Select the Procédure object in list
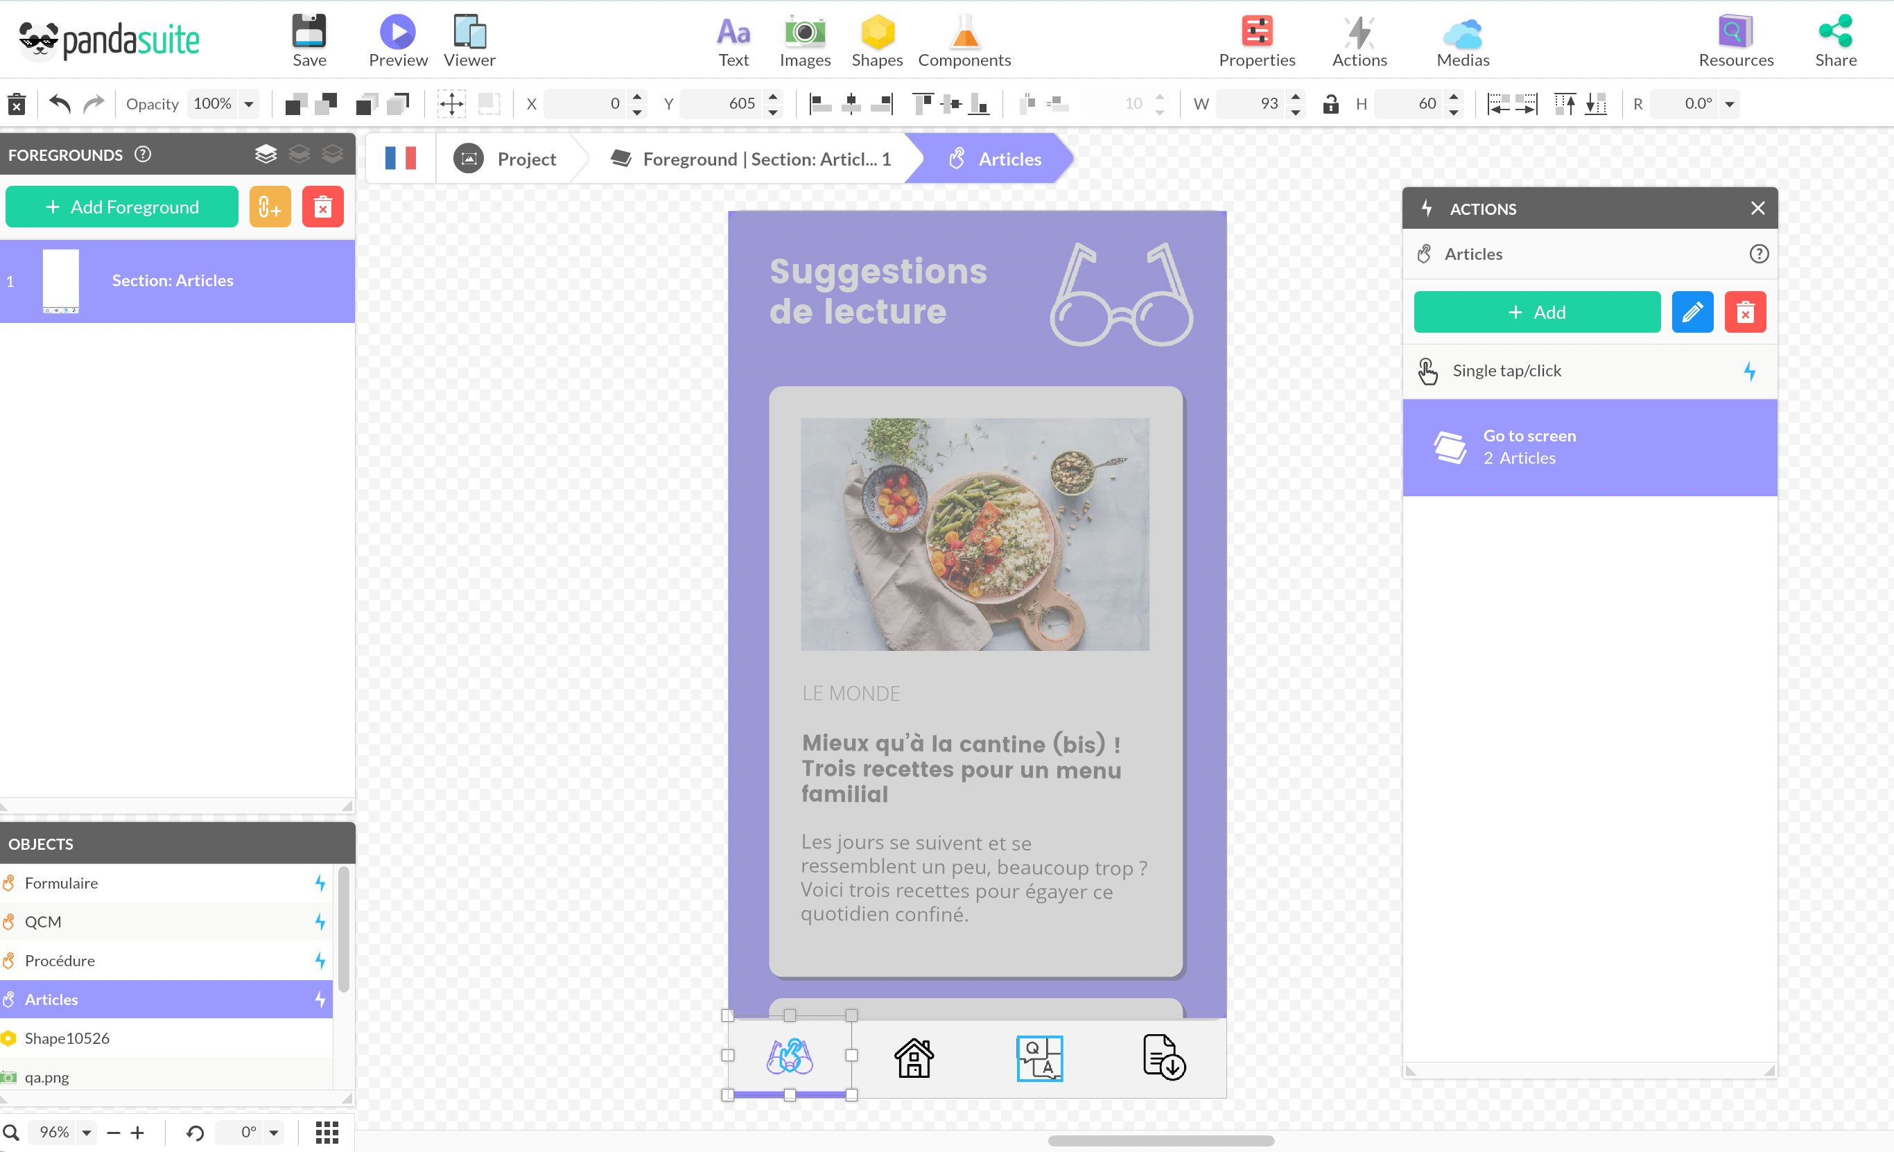Image resolution: width=1894 pixels, height=1152 pixels. (x=59, y=961)
